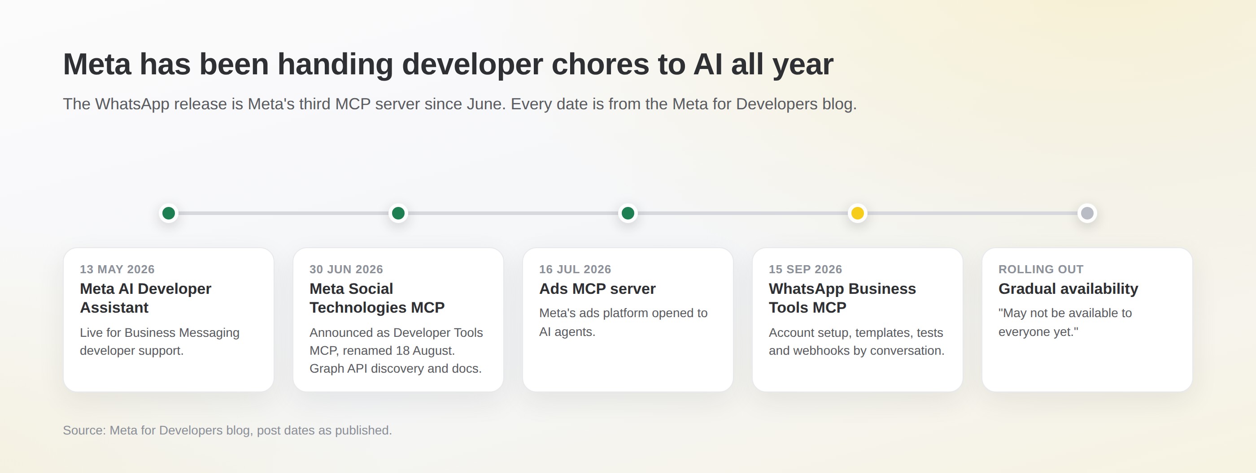Click 'Live for Business Messaging developer support.' text

[x=159, y=342]
